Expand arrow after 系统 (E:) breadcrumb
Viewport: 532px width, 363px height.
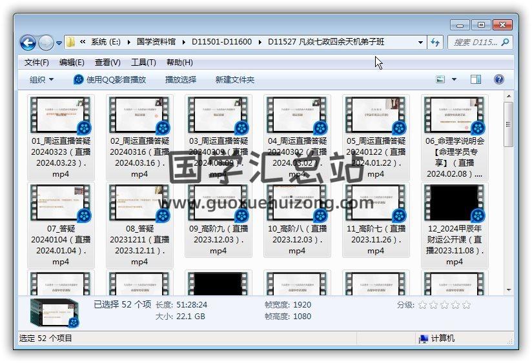pyautogui.click(x=129, y=42)
